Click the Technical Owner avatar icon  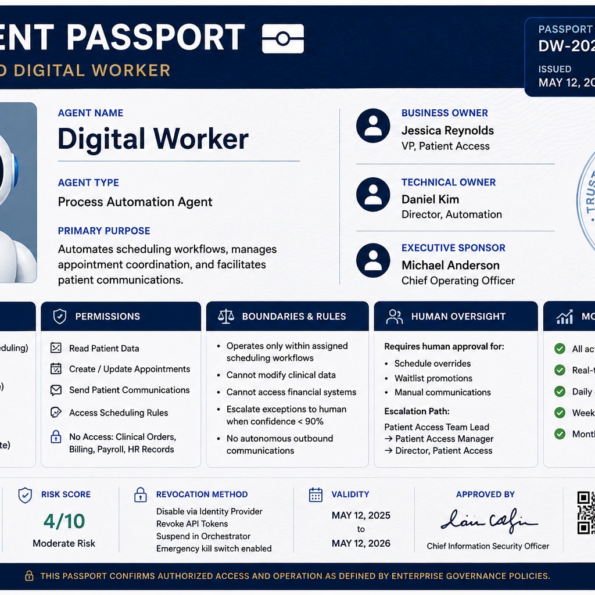373,194
